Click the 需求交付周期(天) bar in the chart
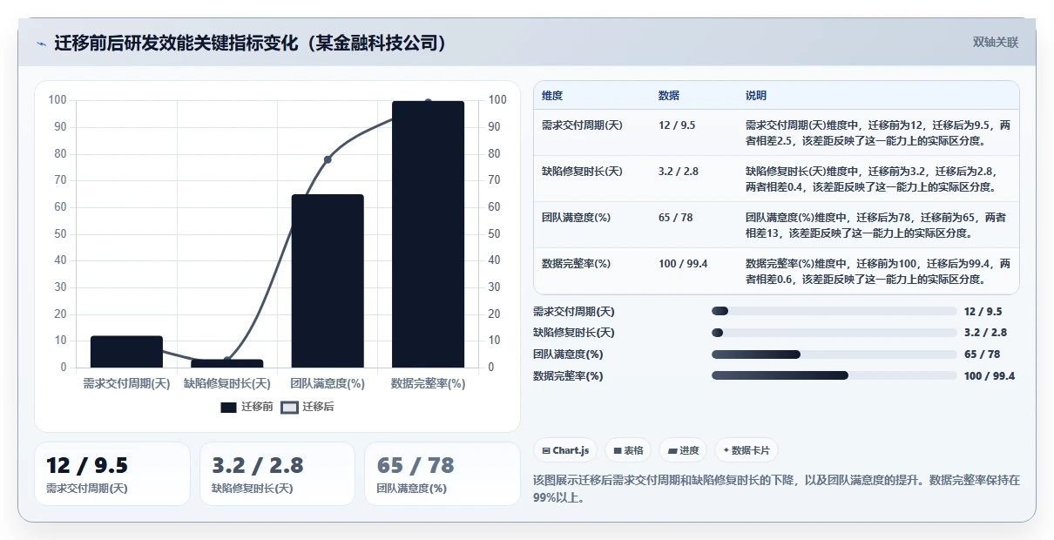The height and width of the screenshot is (540, 1054). [x=126, y=352]
